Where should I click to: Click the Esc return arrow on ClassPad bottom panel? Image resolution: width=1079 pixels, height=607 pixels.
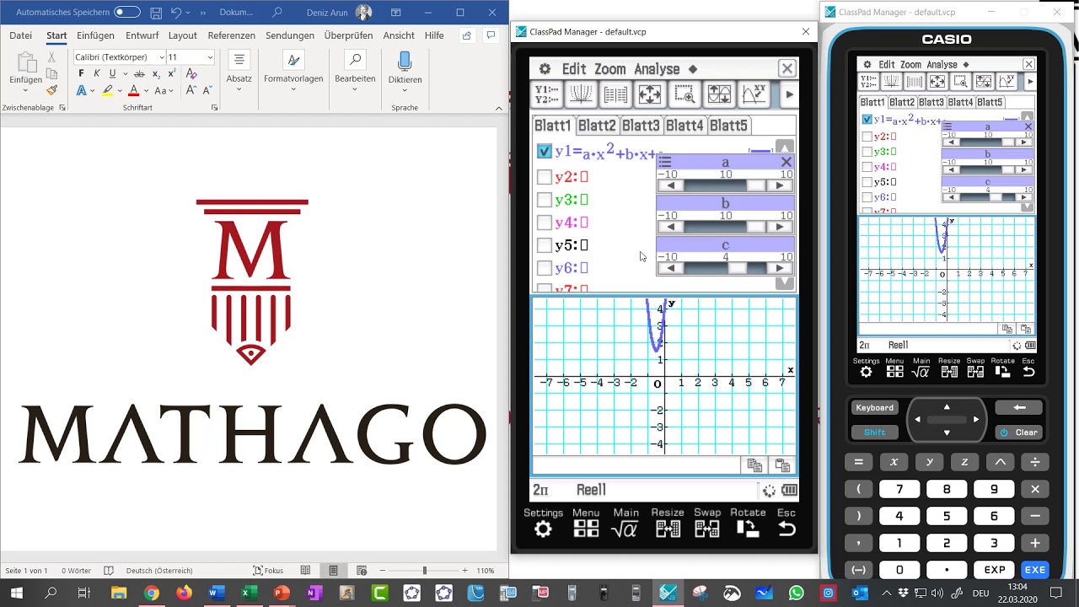coord(786,529)
